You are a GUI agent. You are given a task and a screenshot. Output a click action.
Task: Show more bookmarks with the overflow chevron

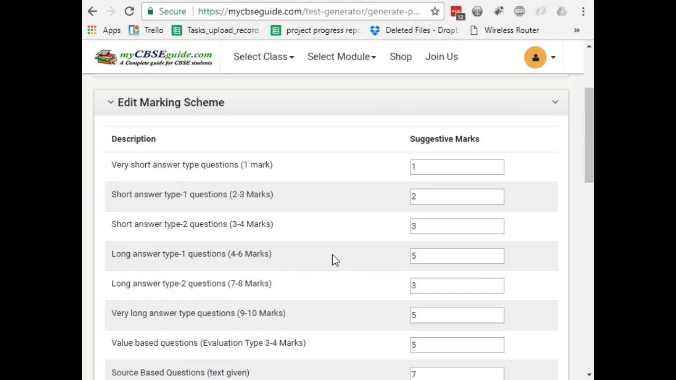[x=577, y=30]
